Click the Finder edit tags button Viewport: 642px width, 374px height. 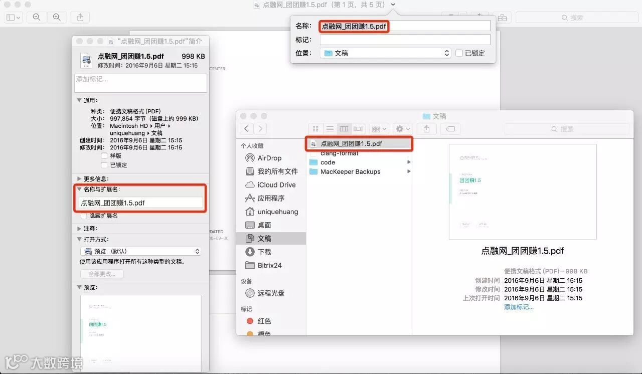[x=450, y=129]
